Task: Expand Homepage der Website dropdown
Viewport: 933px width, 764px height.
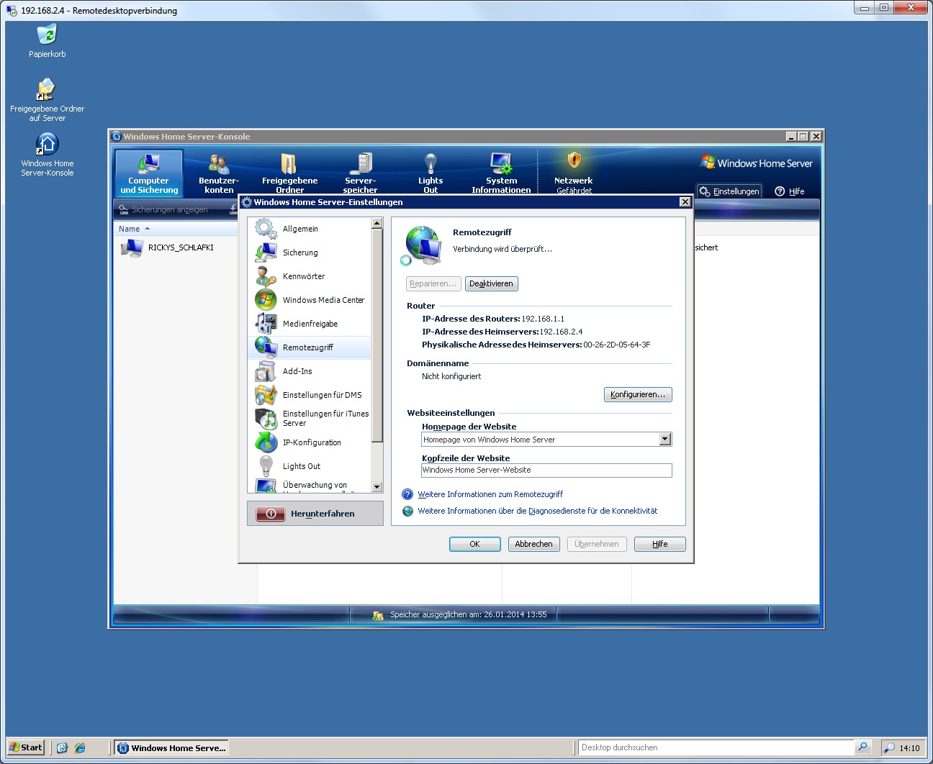Action: (x=665, y=440)
